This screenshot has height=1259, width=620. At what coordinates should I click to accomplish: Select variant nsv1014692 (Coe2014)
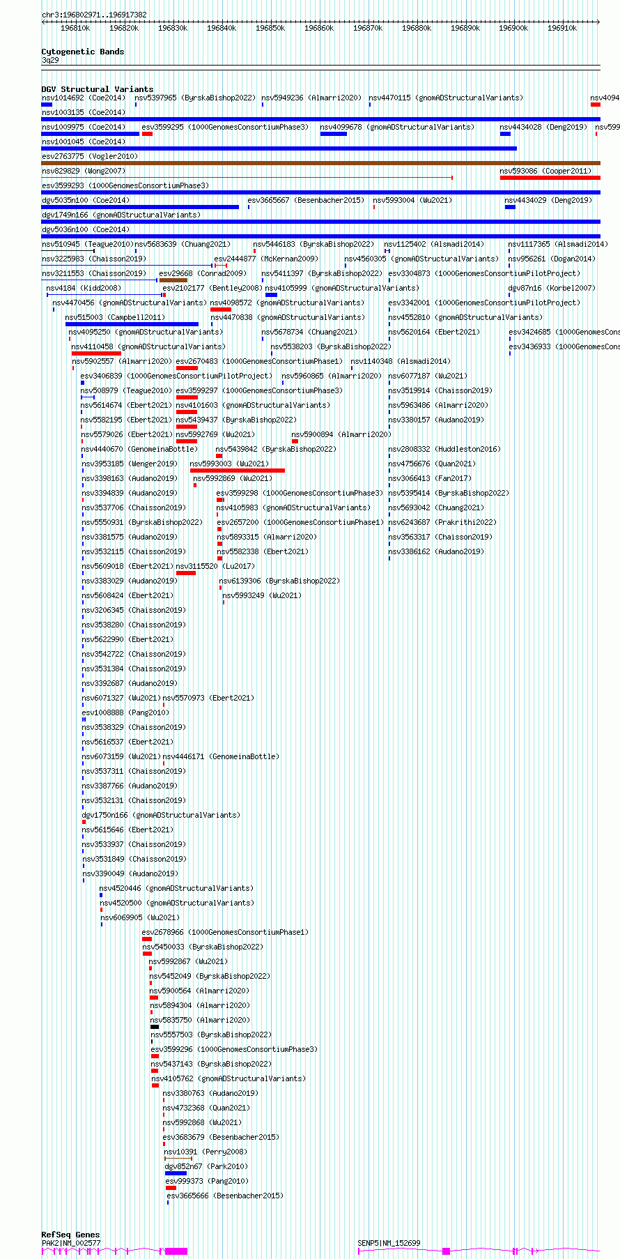click(x=84, y=98)
